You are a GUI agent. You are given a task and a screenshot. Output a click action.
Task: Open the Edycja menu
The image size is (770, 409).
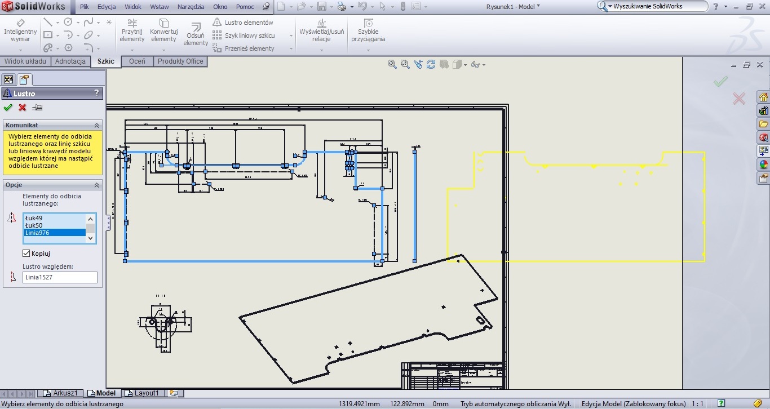coord(107,7)
